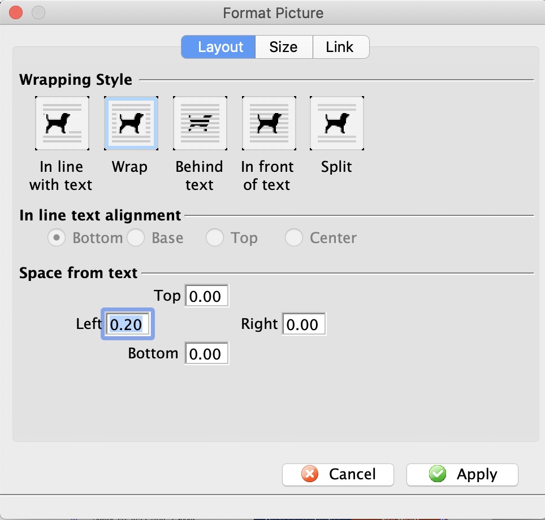Open the Size tab
This screenshot has height=520, width=545.
[x=284, y=47]
